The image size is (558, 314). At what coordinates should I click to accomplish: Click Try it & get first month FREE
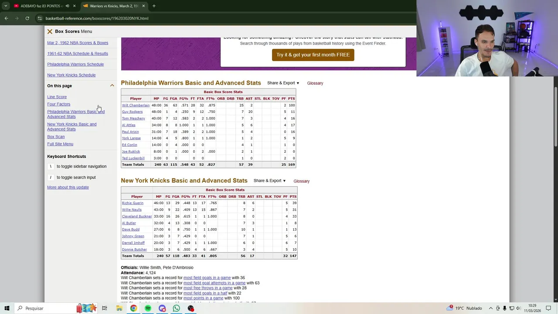pos(313,55)
